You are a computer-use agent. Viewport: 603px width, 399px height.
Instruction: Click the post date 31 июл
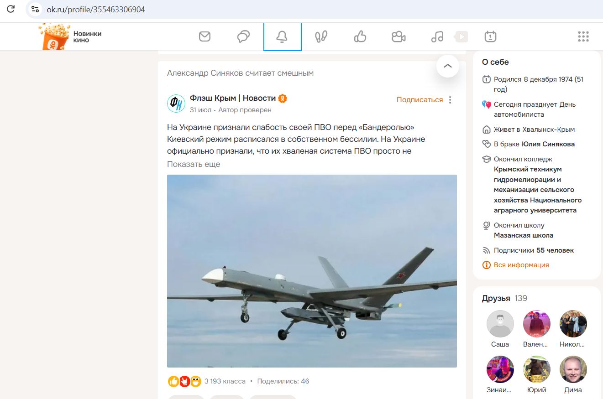tap(201, 110)
